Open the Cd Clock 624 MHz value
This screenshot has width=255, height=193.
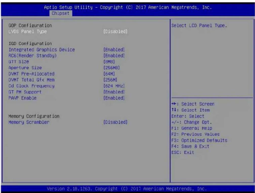coord(114,86)
